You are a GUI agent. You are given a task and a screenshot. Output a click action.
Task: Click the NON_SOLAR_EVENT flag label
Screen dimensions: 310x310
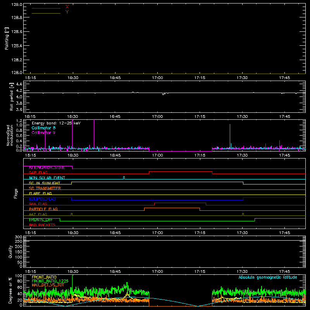tap(47, 178)
